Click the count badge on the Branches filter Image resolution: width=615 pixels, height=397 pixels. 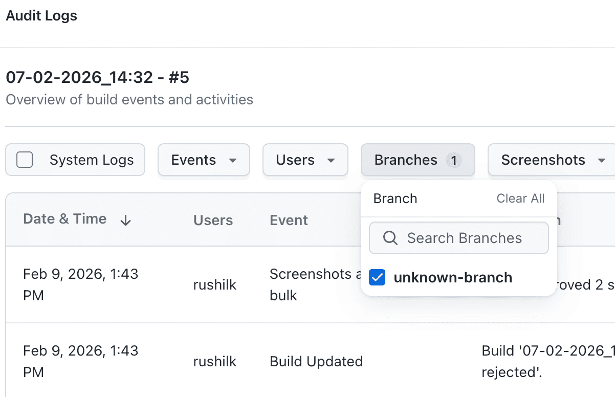[x=453, y=161]
